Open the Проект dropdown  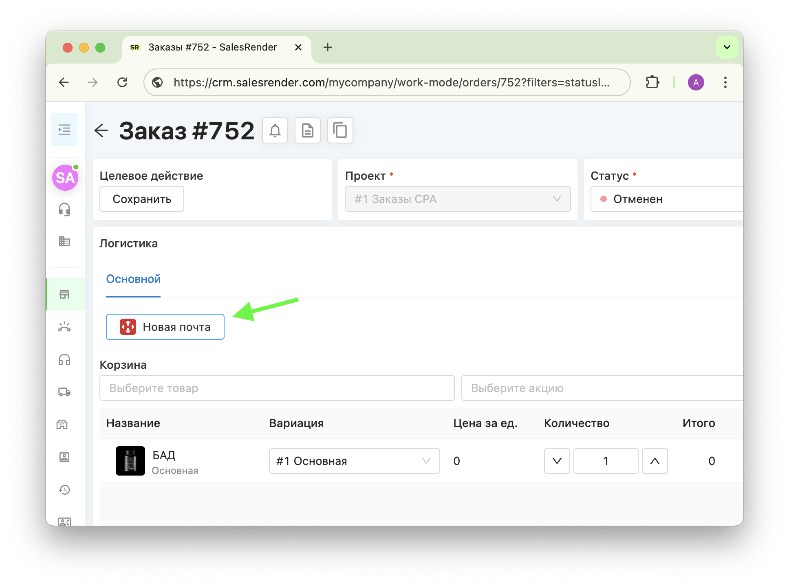click(457, 199)
